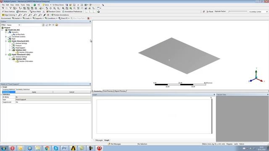Image resolution: width=269 pixels, height=151 pixels.
Task: Click the first icon right of the Outline filter box
Action: coord(43,25)
